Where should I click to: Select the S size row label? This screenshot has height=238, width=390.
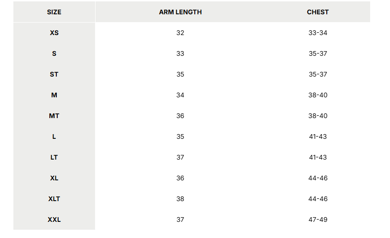tap(54, 54)
